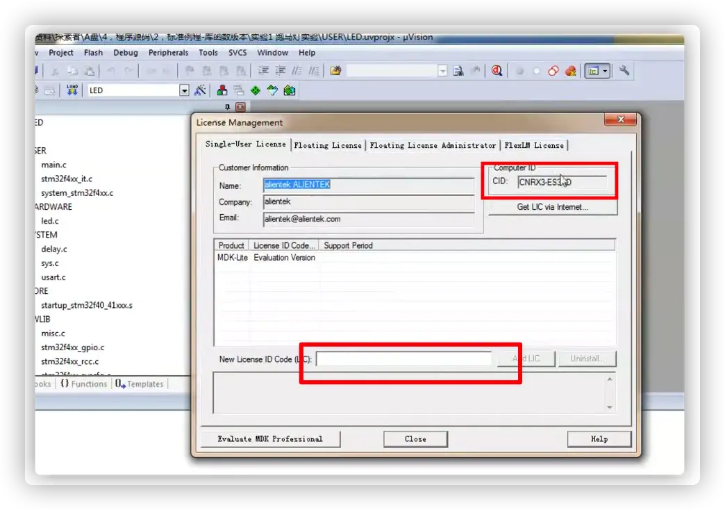Screen dimensions: 725x510
Task: Open Find in Files folder icon
Action: click(x=335, y=71)
